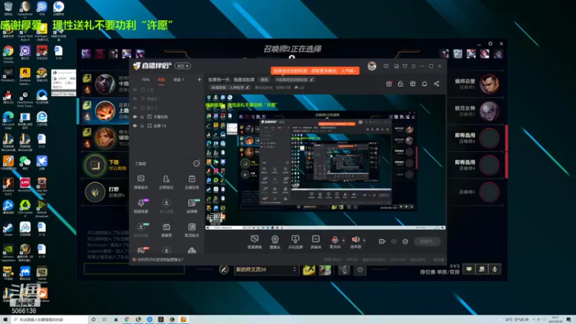Toggle visibility of 不要功利 layer
The width and height of the screenshot is (576, 324).
click(135, 117)
